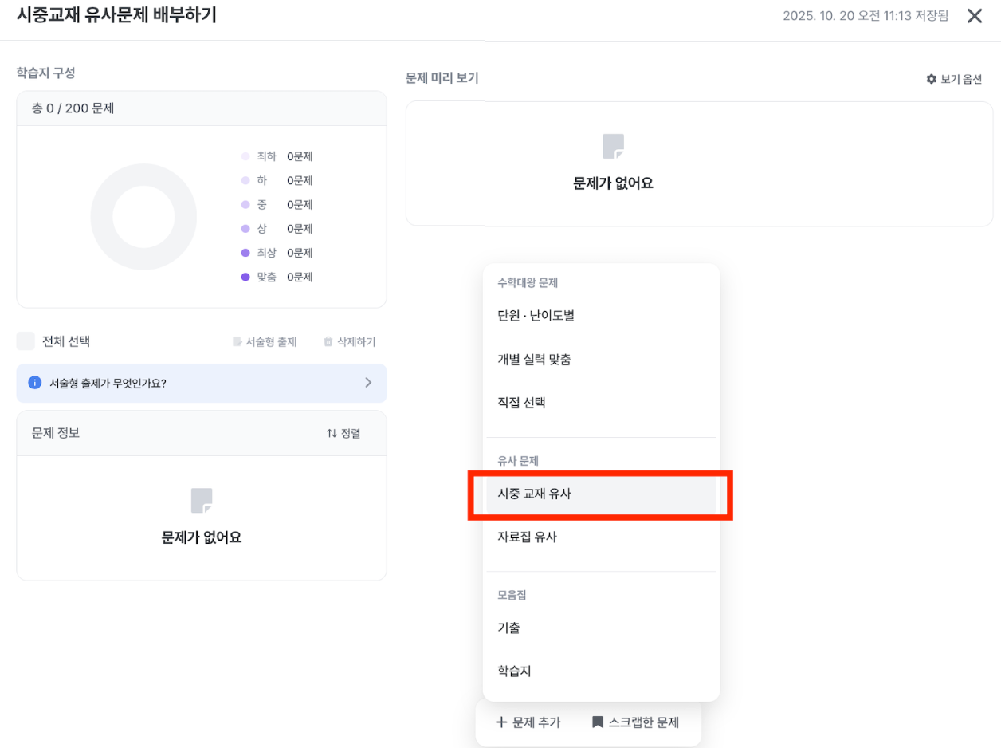Enable the 전체 선택 checkbox
Viewport: 1001px width, 748px height.
[x=25, y=341]
